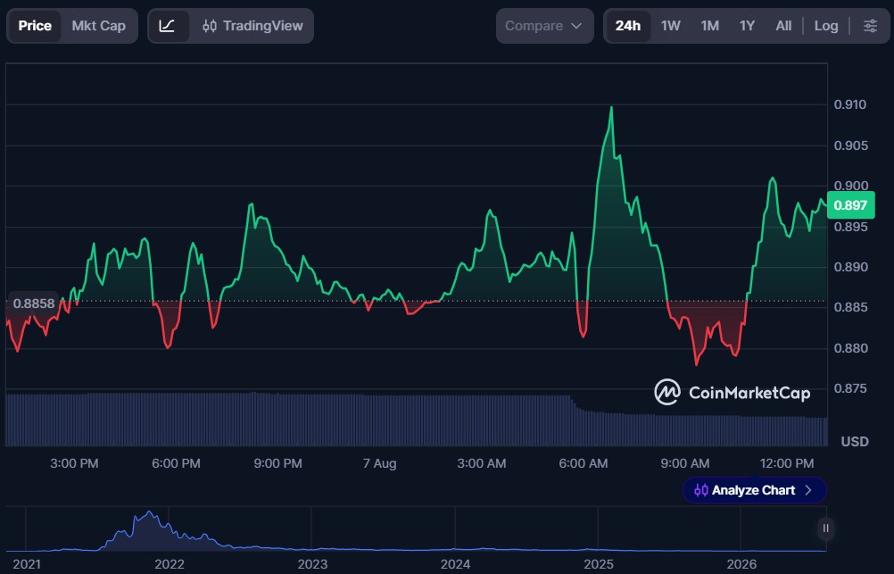This screenshot has height=574, width=894.
Task: Open TradingView chart mode
Action: coord(252,26)
